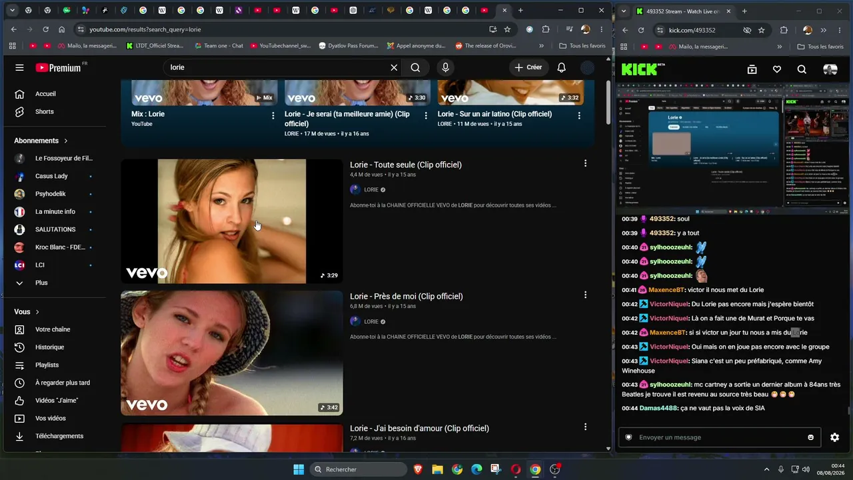Bookmark the YouTube results page with the star
This screenshot has width=853, height=480.
coord(507,29)
